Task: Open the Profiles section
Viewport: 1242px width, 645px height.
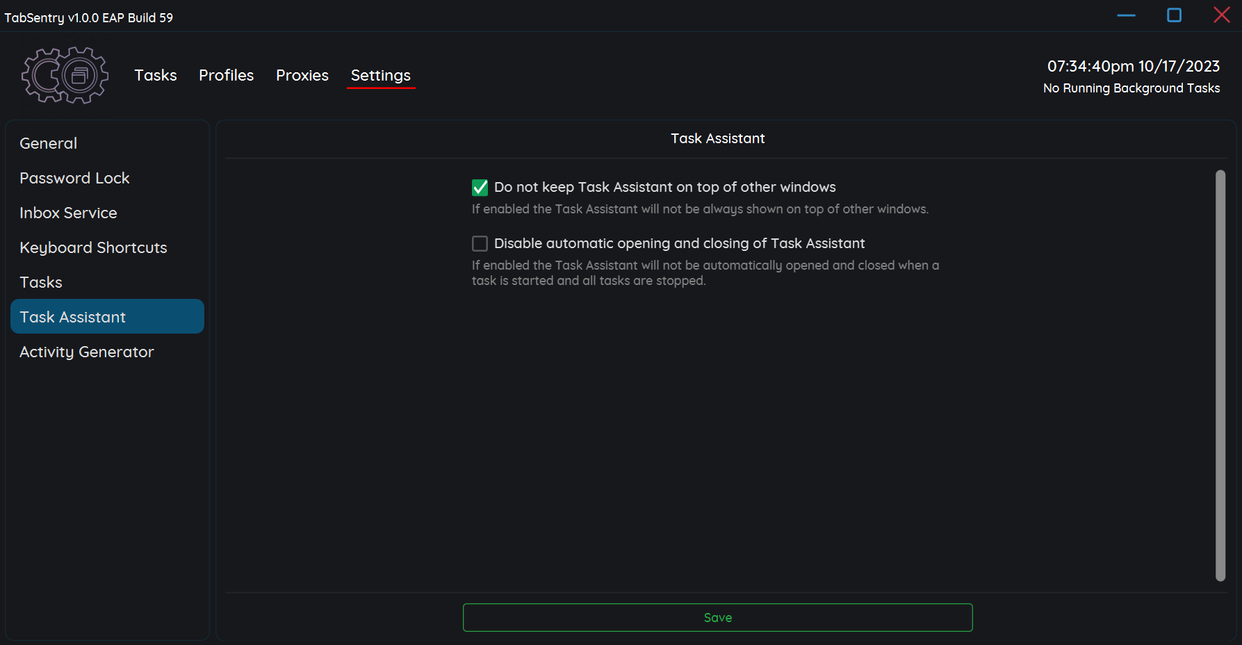Action: click(226, 75)
